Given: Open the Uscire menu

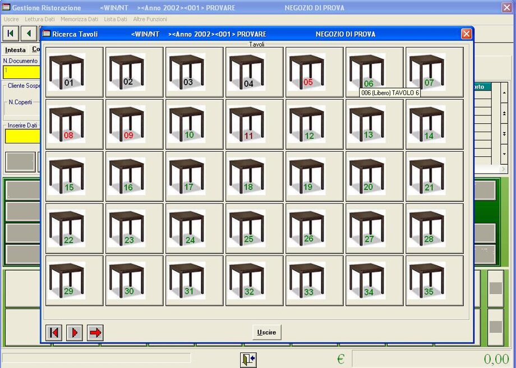Looking at the screenshot, I should [x=11, y=19].
